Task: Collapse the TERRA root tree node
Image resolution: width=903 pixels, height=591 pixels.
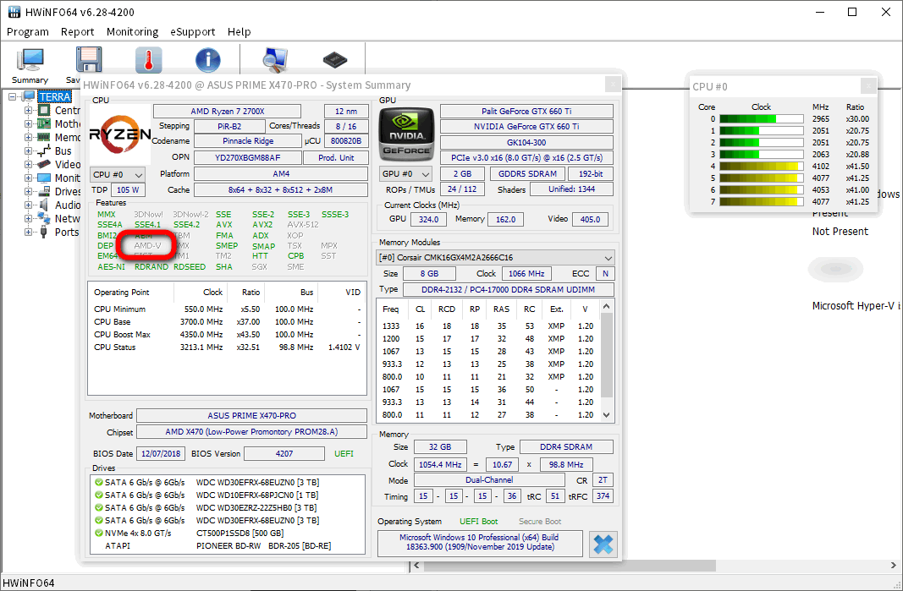Action: point(12,96)
